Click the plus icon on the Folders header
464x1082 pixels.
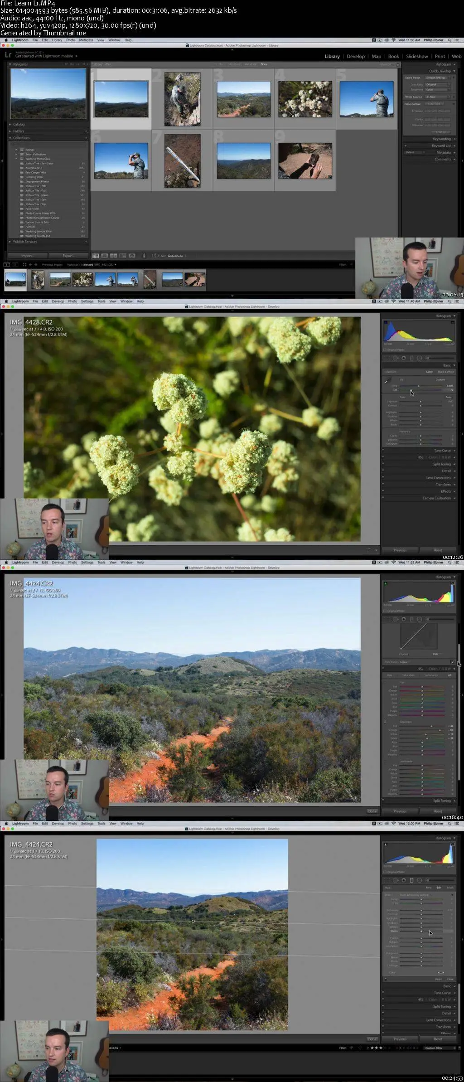point(86,131)
